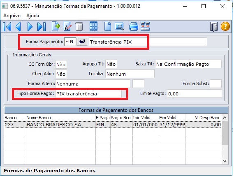Go to the next record
This screenshot has width=234, height=176.
pos(30,27)
